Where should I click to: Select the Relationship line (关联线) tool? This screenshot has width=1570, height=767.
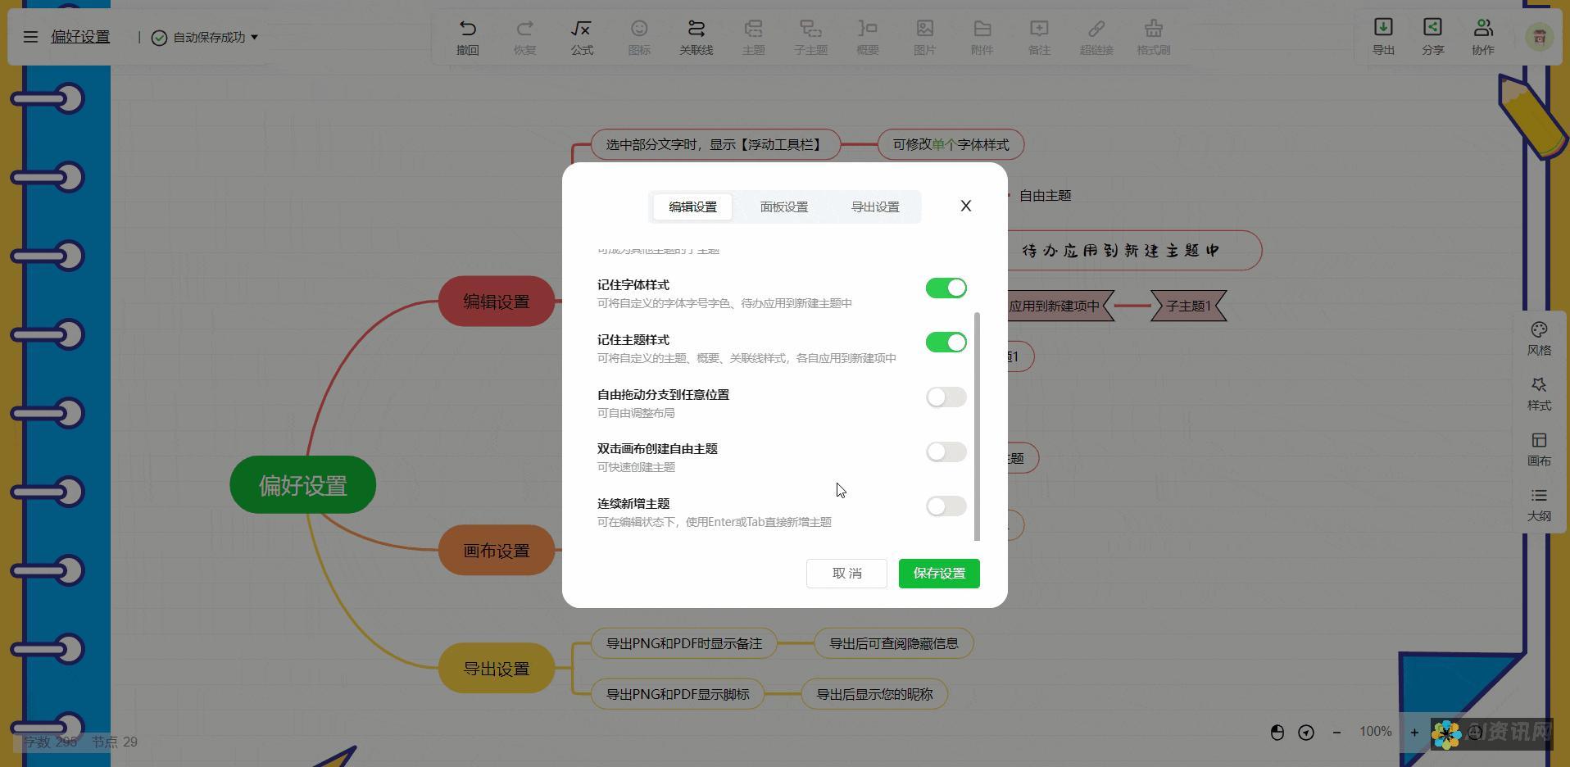696,37
